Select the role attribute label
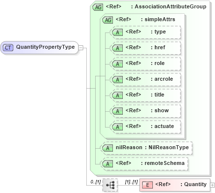This screenshot has height=193, width=215. (159, 63)
